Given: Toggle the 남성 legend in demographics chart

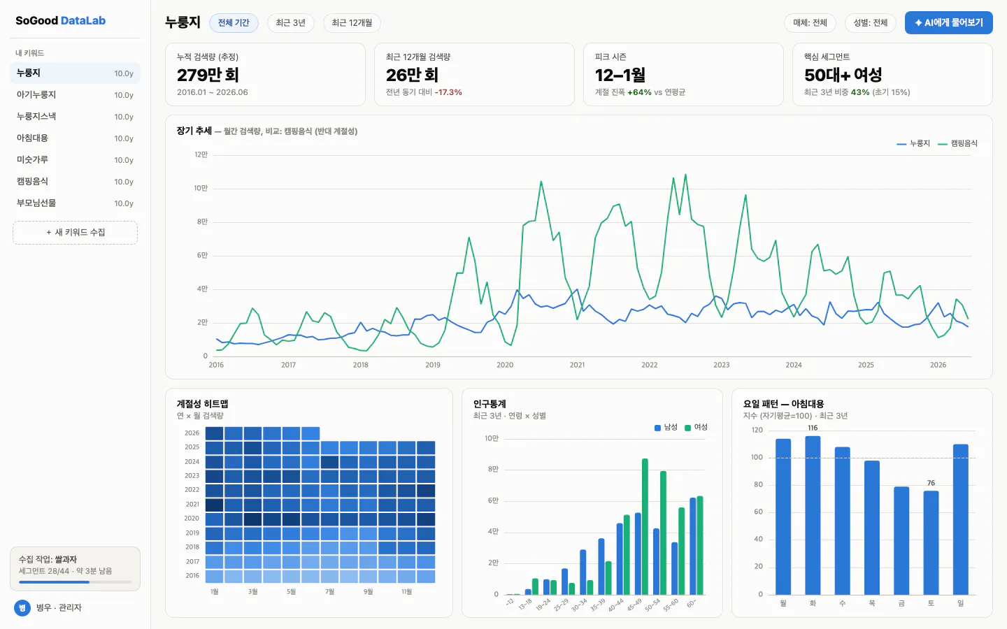Looking at the screenshot, I should (x=666, y=427).
